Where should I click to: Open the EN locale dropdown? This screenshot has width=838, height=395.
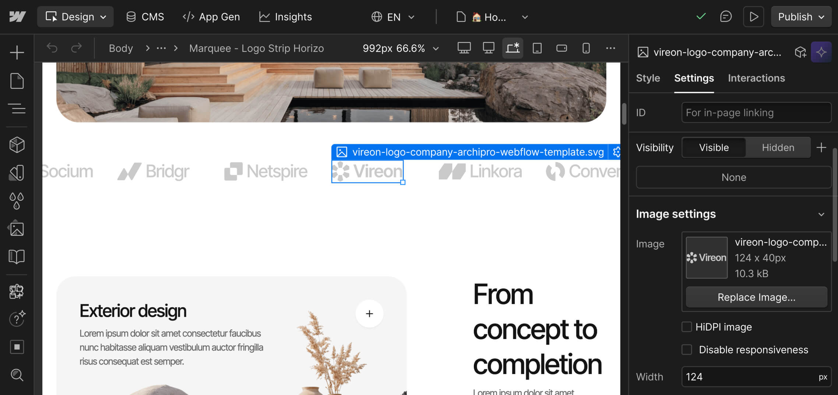[x=392, y=17]
